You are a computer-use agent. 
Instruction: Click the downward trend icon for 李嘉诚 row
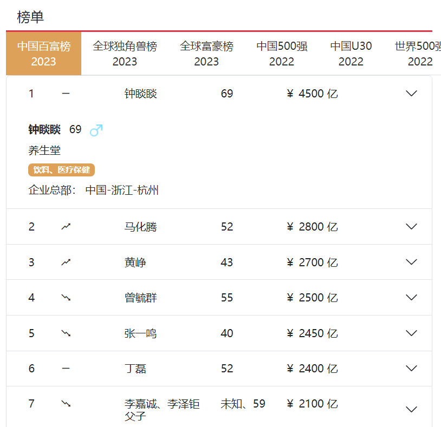(x=66, y=404)
